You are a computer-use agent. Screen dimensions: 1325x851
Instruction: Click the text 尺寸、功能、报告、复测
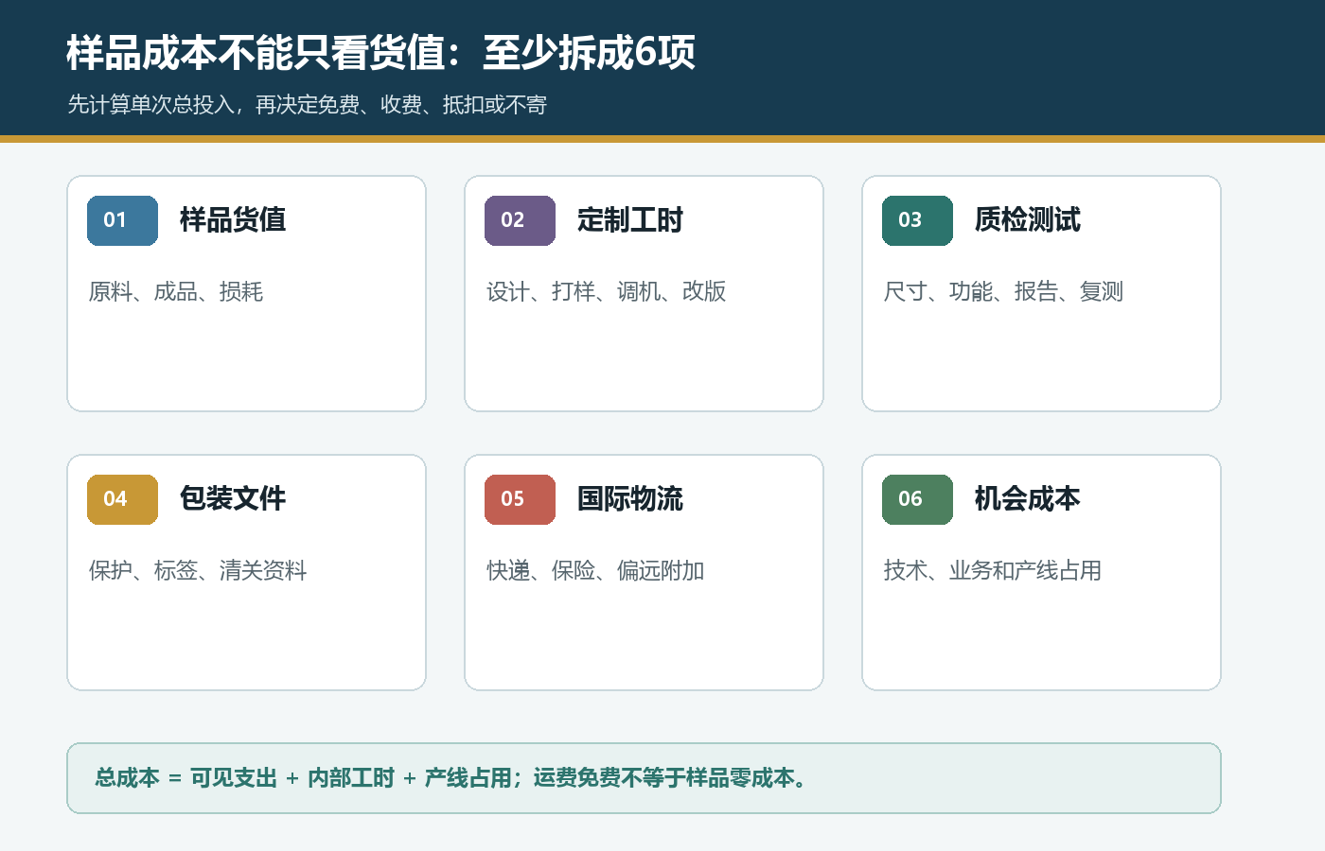click(1003, 291)
